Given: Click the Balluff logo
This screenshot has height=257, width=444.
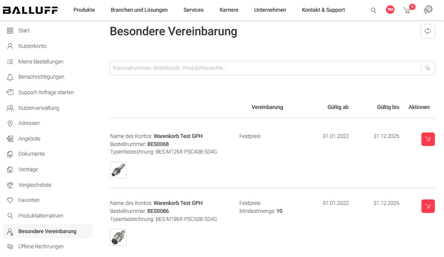Looking at the screenshot, I should (30, 10).
